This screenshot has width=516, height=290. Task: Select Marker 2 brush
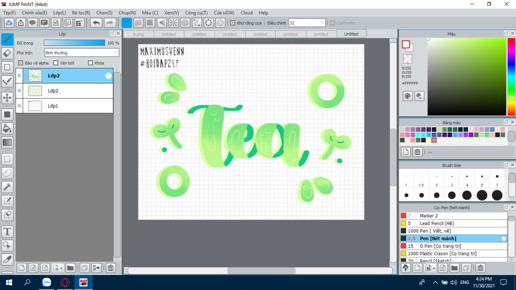[454, 215]
